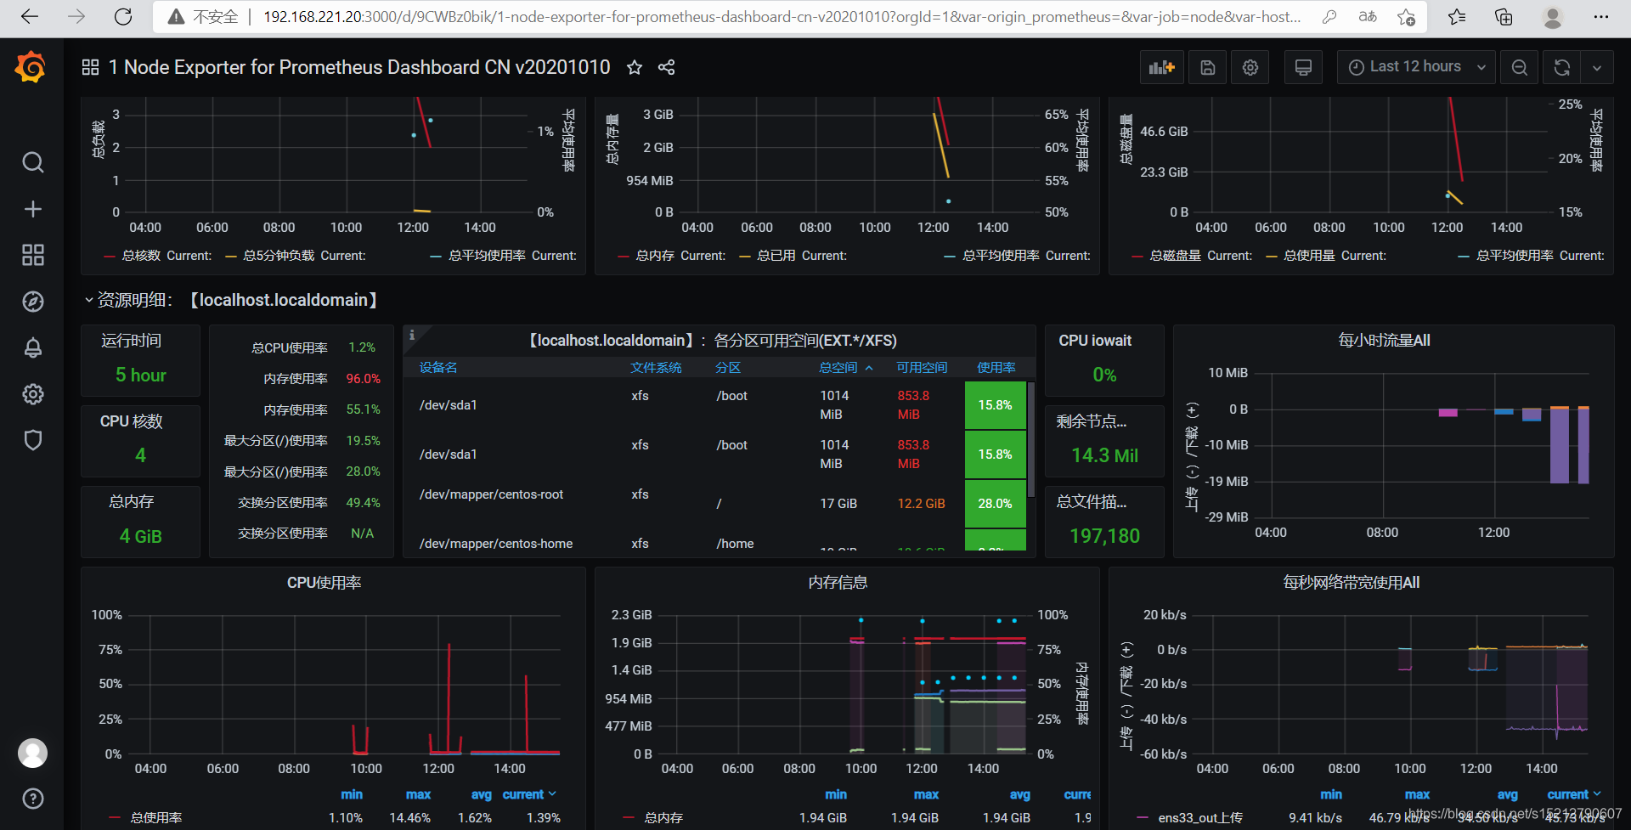Toggle the 总已用 legend series

776,256
